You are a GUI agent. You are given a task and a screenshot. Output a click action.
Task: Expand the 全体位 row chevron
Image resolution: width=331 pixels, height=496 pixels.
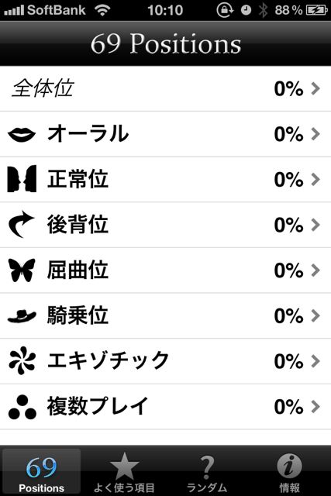[x=315, y=88]
